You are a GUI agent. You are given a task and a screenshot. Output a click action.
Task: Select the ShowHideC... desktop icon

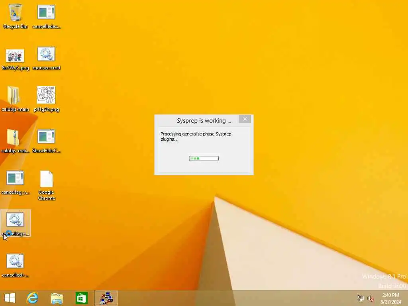coord(46,141)
